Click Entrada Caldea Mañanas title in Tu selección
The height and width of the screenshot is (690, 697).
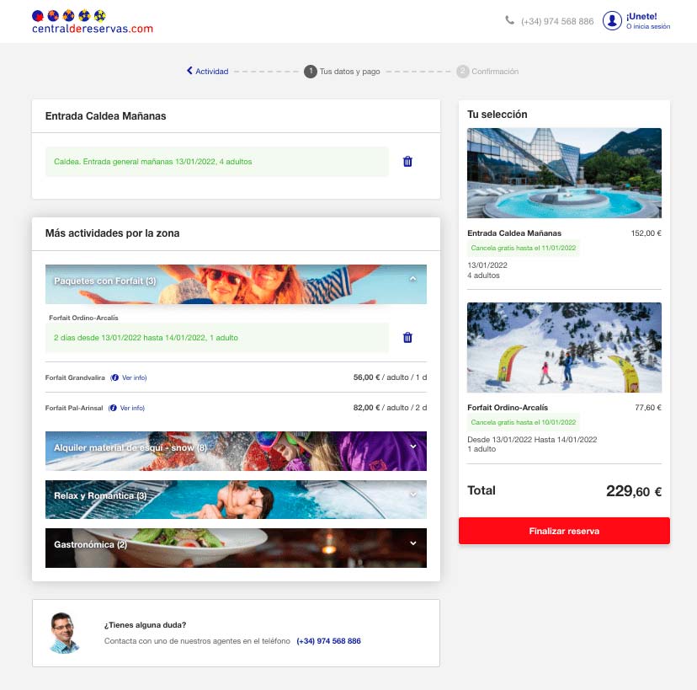coord(514,233)
